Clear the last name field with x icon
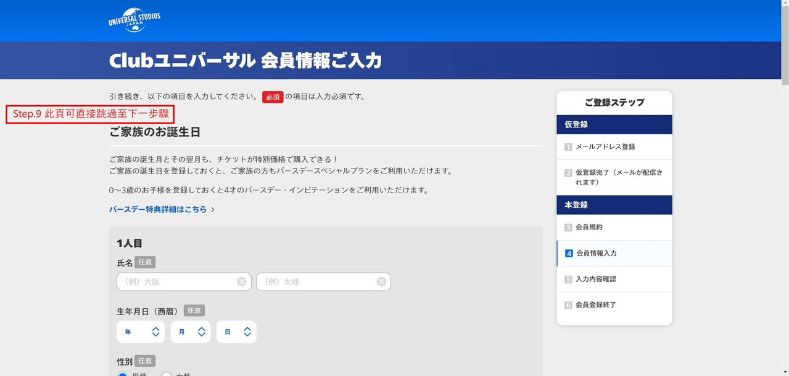The image size is (789, 376). pyautogui.click(x=242, y=282)
